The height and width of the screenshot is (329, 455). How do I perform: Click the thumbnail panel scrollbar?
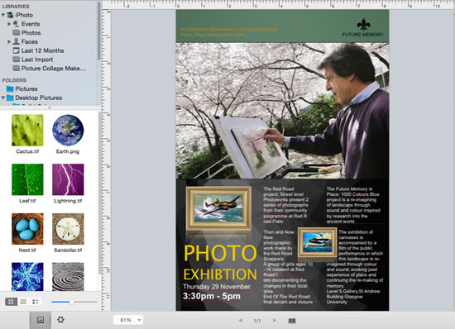(x=99, y=193)
